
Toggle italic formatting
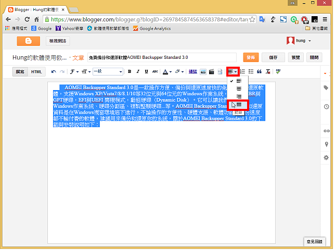138,72
